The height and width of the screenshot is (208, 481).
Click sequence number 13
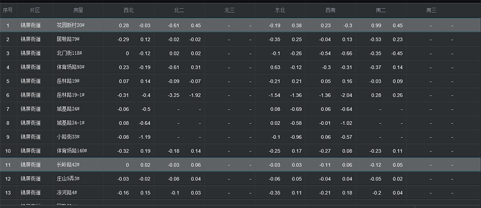coord(8,192)
